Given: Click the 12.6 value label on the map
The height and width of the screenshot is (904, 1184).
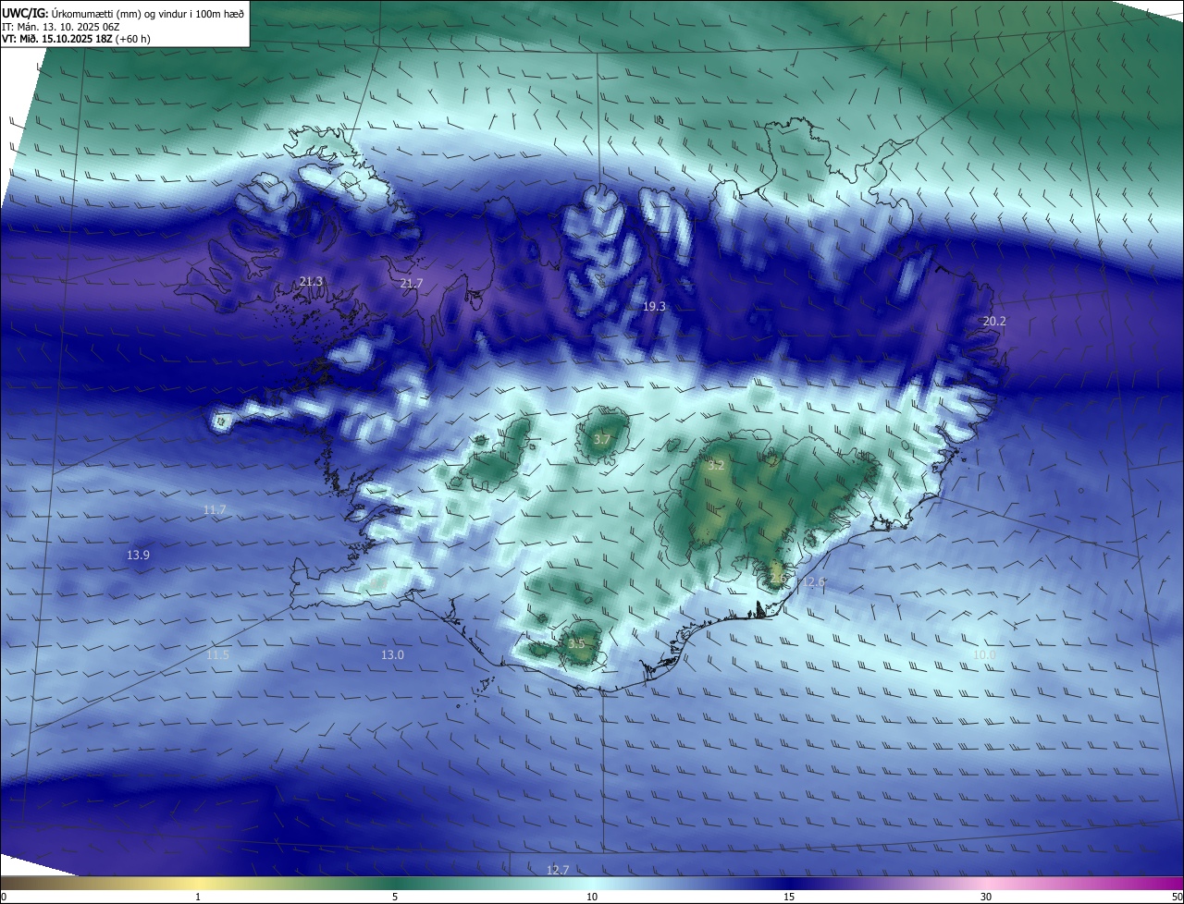Looking at the screenshot, I should click(x=814, y=581).
